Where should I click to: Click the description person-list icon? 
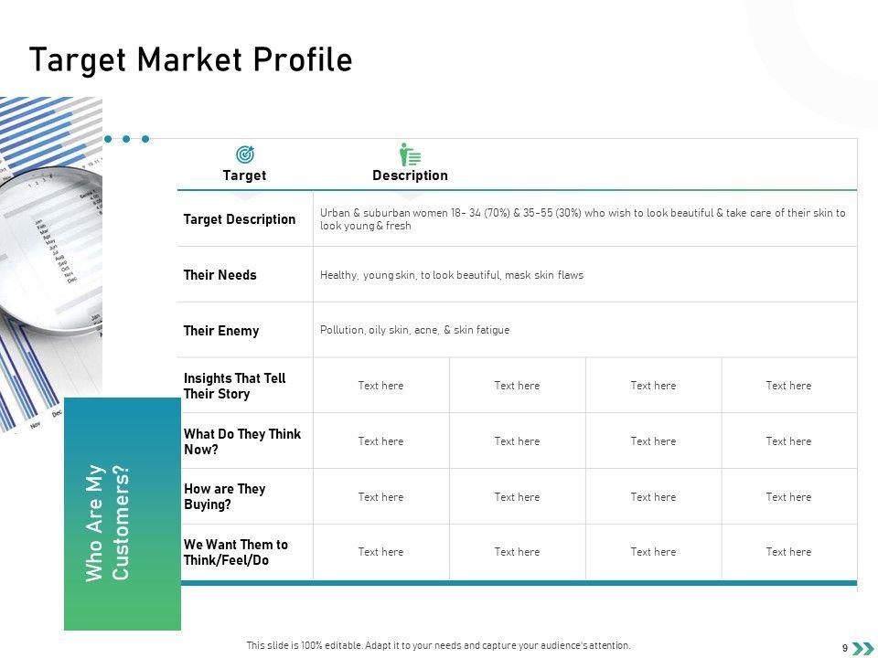click(410, 154)
